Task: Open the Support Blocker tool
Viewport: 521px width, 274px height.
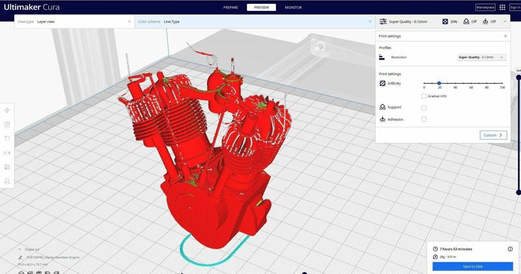Action: 7,181
